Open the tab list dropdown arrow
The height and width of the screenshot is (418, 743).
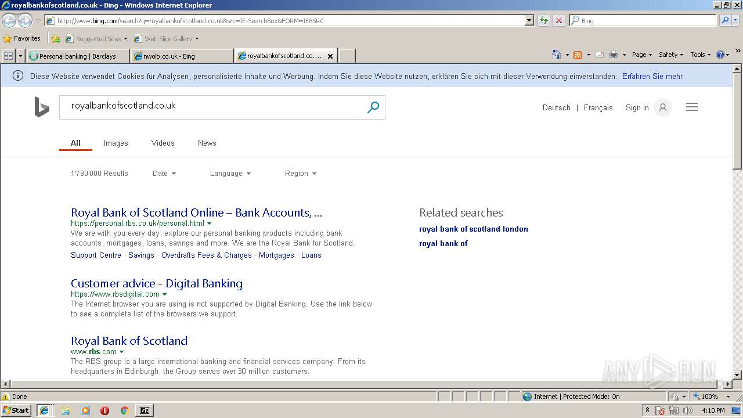(21, 56)
